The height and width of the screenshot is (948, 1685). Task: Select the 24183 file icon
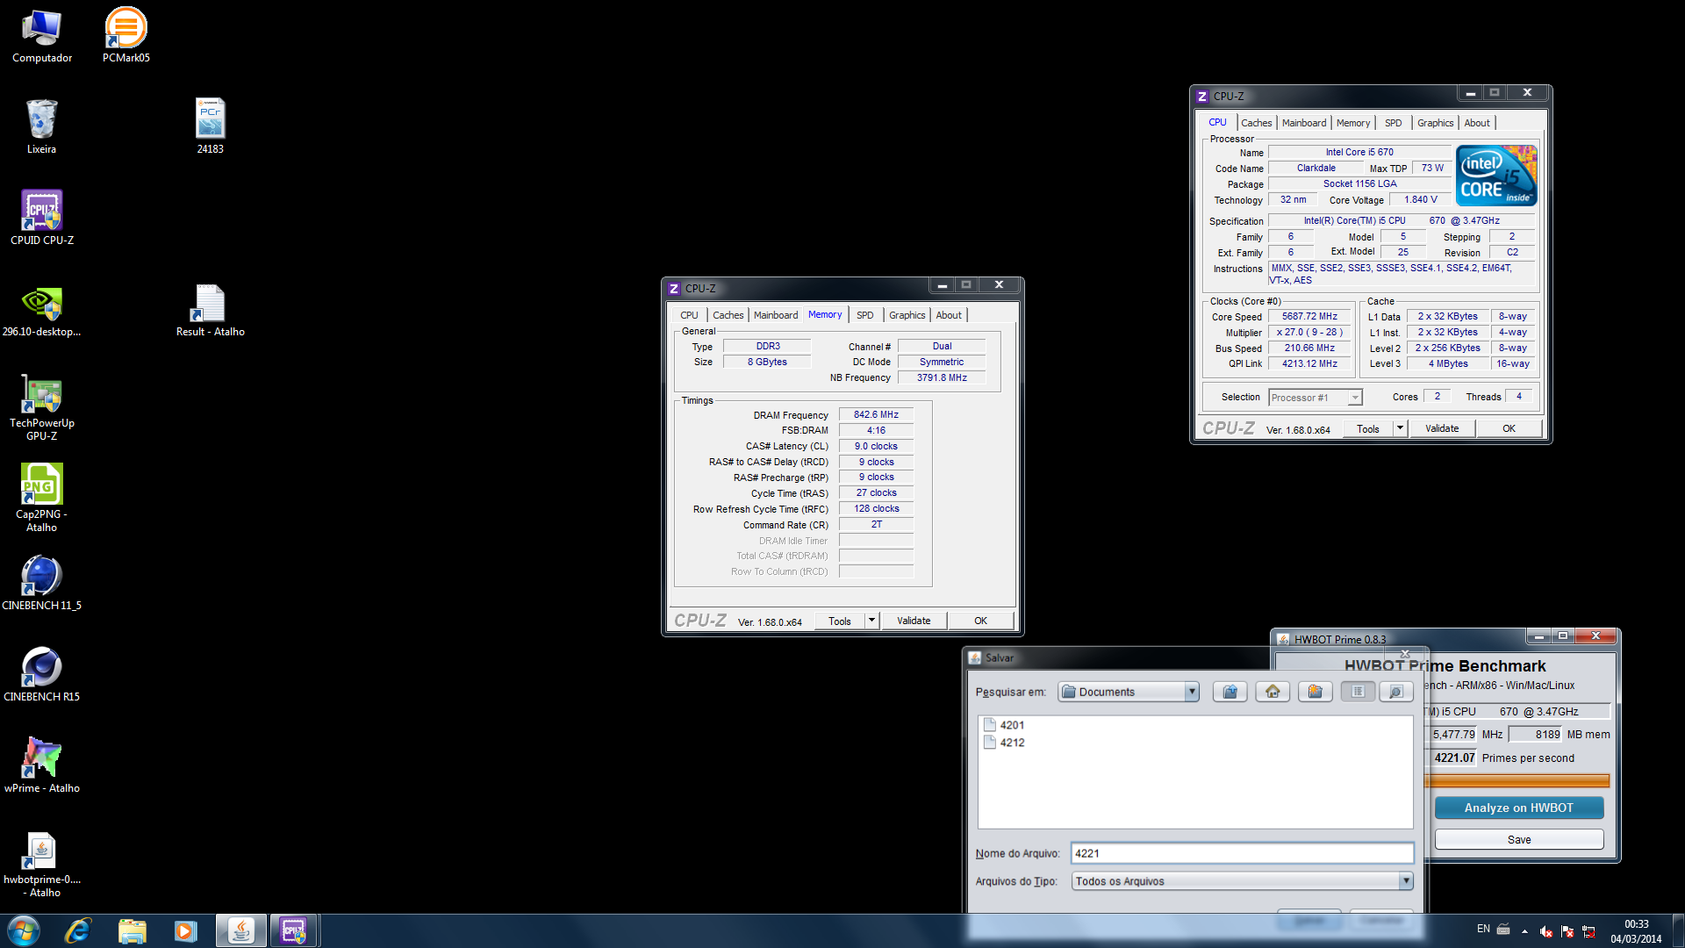click(211, 127)
